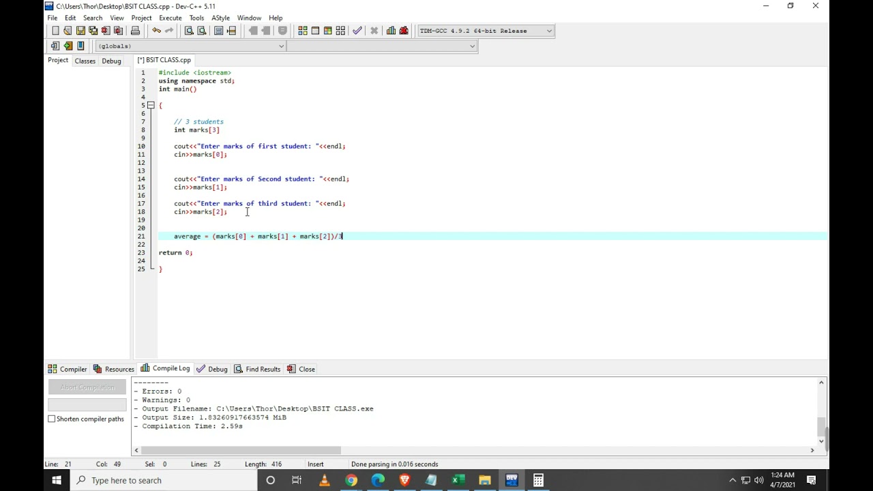This screenshot has width=873, height=491.
Task: Open Microsoft Edge from the taskbar
Action: 378,480
